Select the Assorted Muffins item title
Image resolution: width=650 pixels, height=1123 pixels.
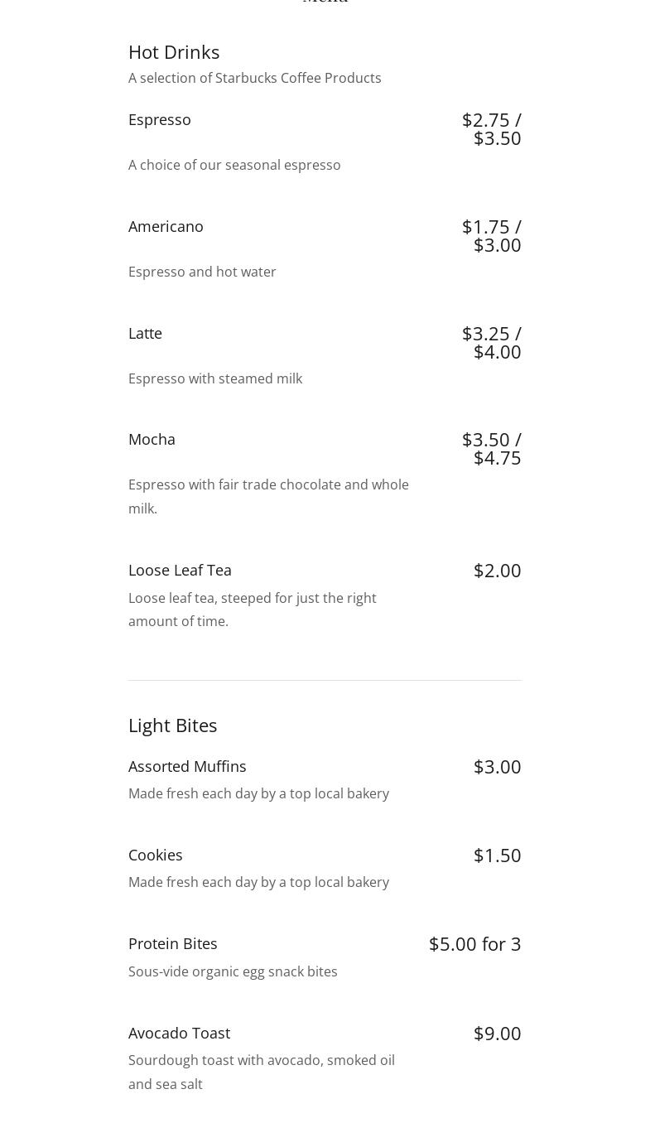(187, 767)
